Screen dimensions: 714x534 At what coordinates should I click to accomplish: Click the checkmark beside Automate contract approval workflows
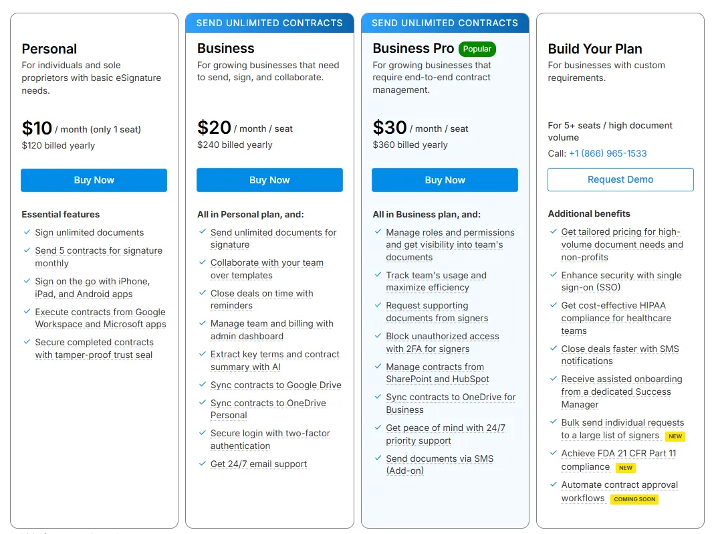pos(553,485)
